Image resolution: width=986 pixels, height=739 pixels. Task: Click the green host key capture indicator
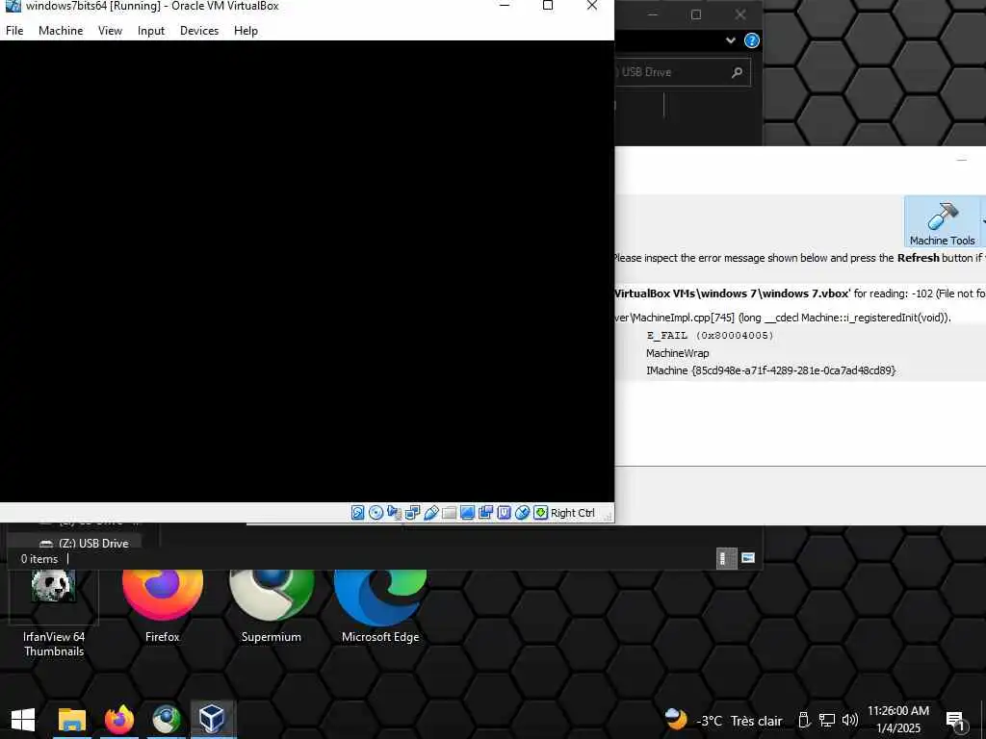pyautogui.click(x=541, y=513)
